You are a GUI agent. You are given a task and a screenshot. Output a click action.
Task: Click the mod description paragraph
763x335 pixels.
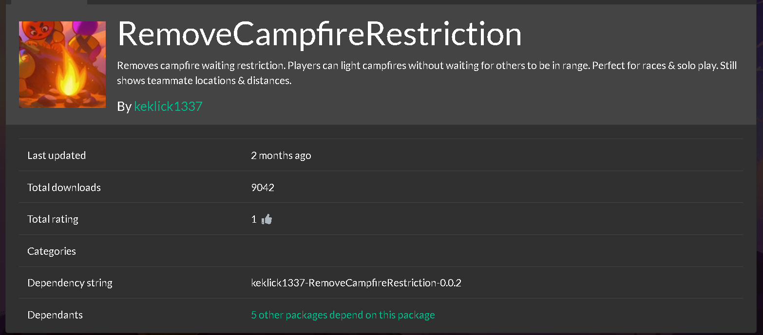(x=427, y=73)
